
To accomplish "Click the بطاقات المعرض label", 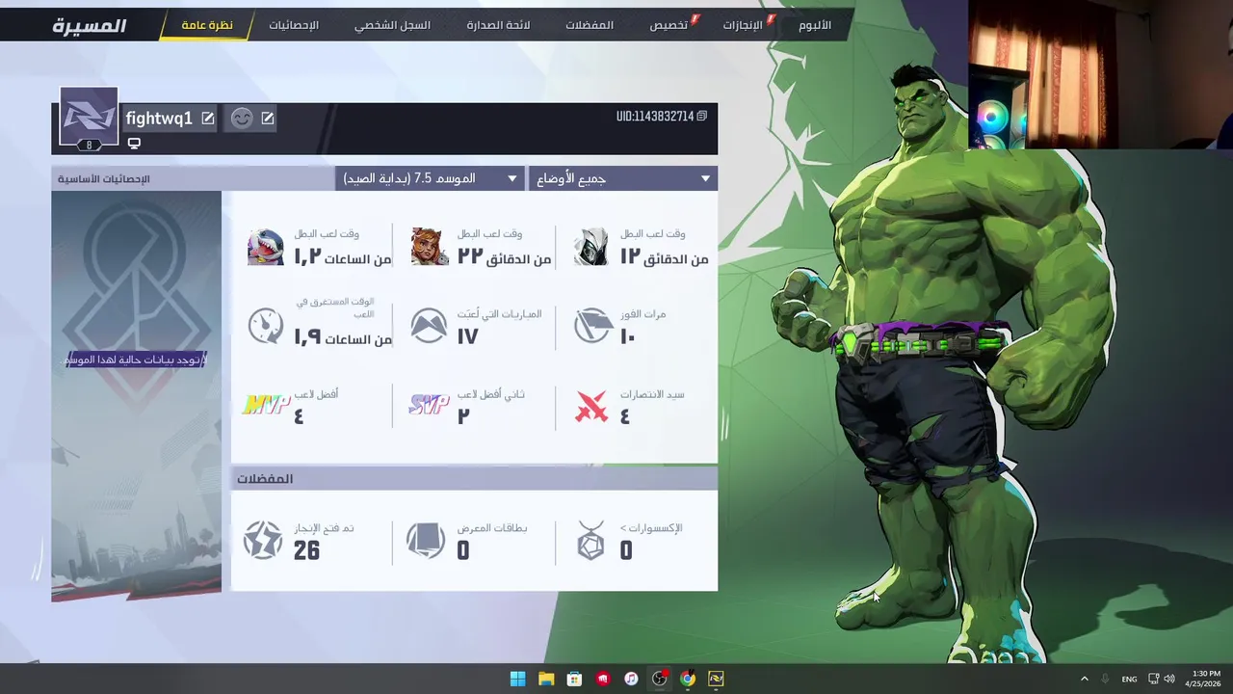I will tap(491, 528).
